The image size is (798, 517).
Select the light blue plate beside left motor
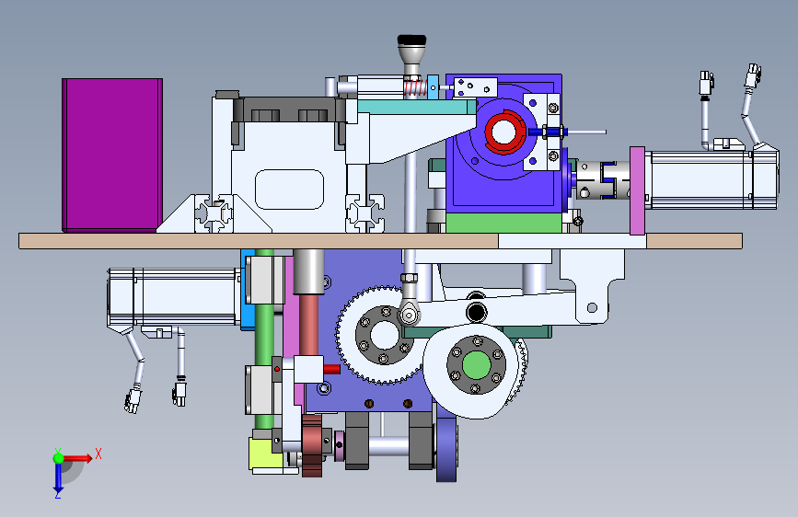(x=246, y=290)
